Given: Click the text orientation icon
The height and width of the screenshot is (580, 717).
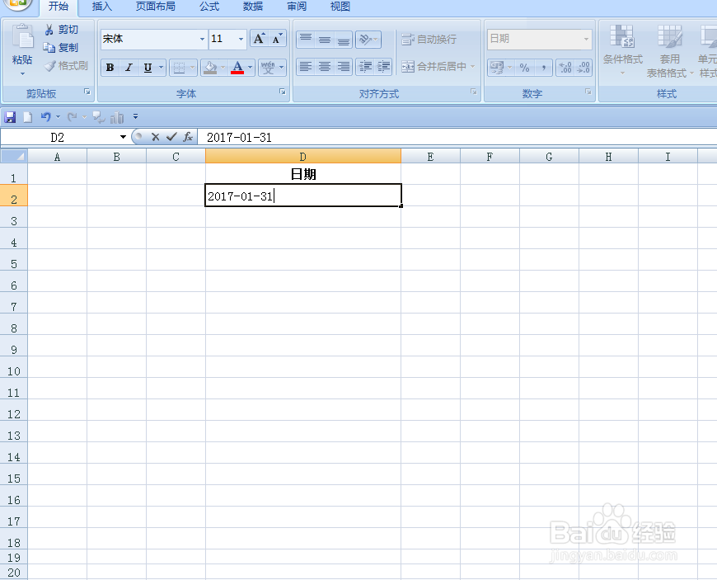Looking at the screenshot, I should (x=365, y=40).
